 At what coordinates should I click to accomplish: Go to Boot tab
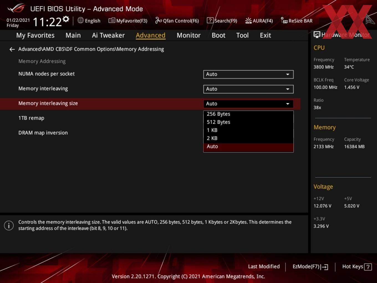coord(218,35)
